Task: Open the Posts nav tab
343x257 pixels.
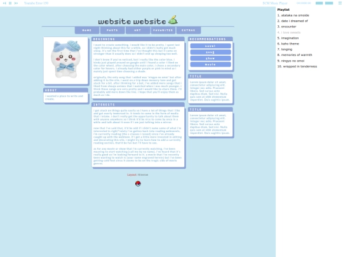Action: tap(112, 30)
